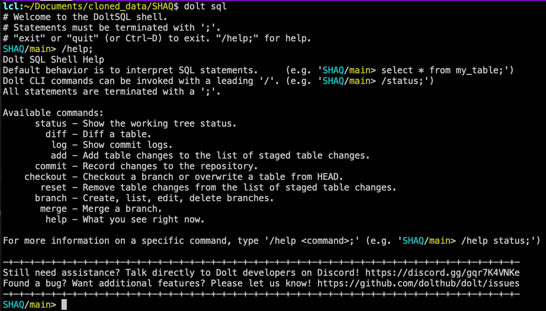Select the "diff" command entry
546x311 pixels.
56,134
